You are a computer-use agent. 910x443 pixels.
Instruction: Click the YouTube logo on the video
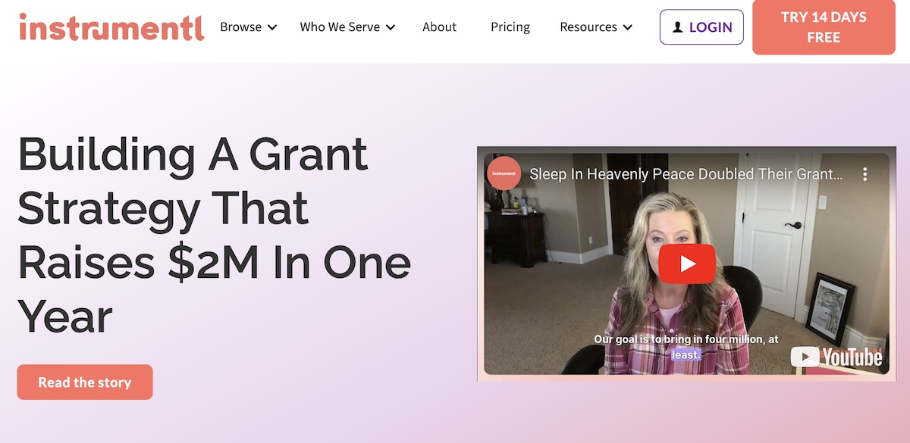coord(836,357)
